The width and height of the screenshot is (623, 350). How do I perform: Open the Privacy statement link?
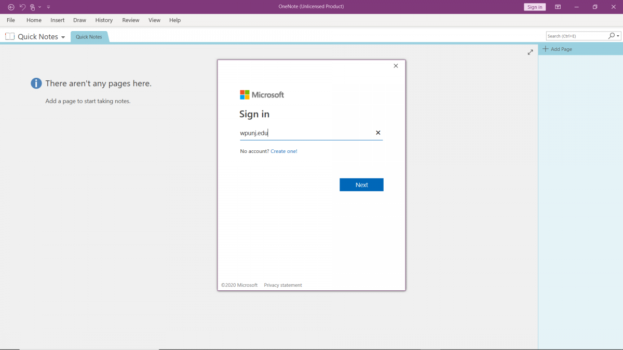coord(282,285)
